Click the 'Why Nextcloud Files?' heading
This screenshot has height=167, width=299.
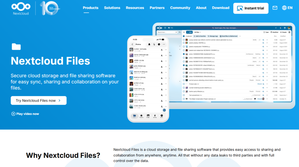tap(63, 155)
